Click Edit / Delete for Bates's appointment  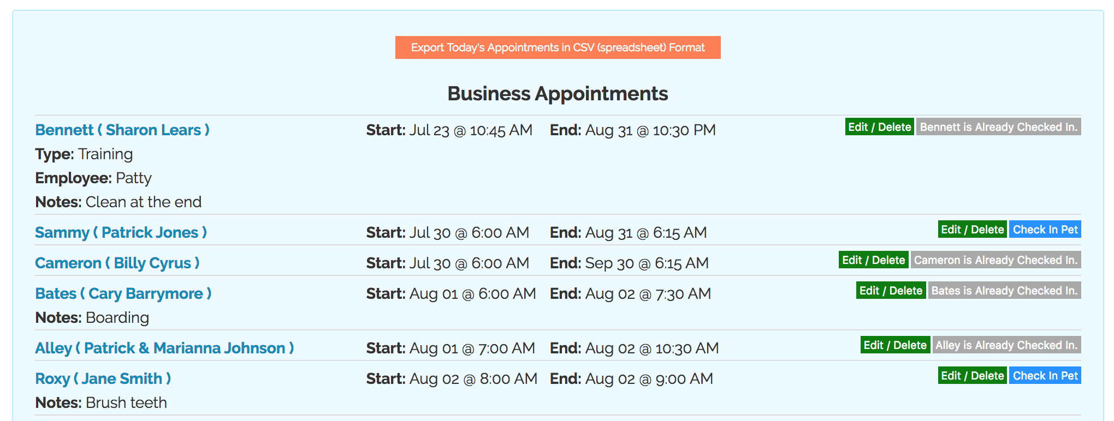coord(891,291)
